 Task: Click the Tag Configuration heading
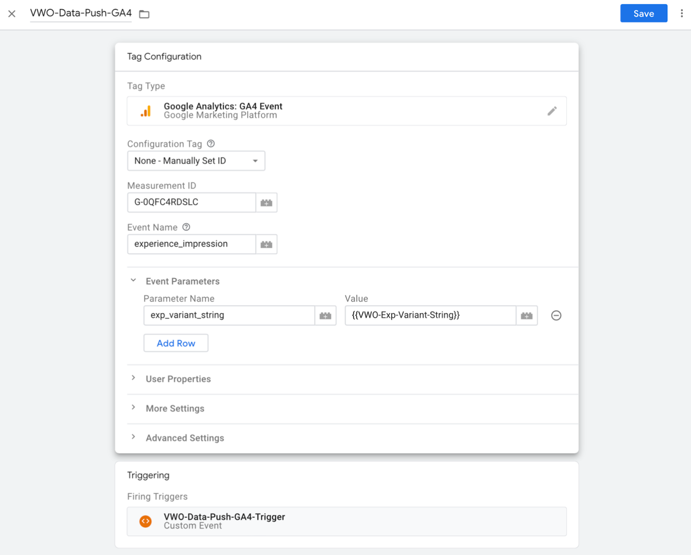[x=164, y=57]
